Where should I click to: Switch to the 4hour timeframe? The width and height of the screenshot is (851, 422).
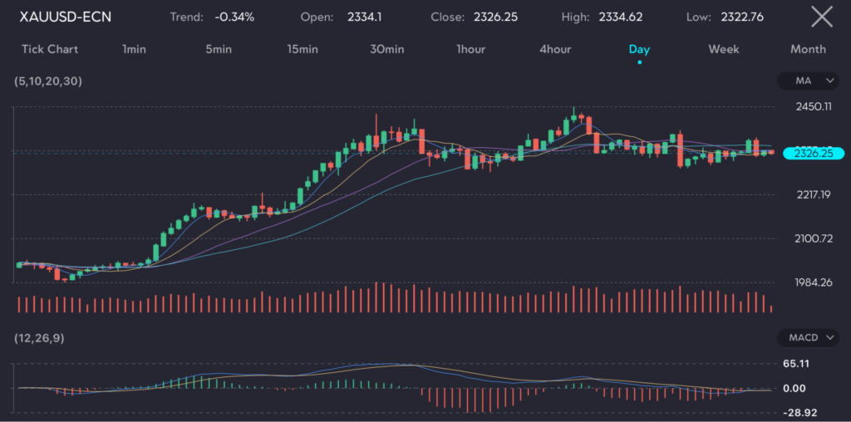pos(555,49)
